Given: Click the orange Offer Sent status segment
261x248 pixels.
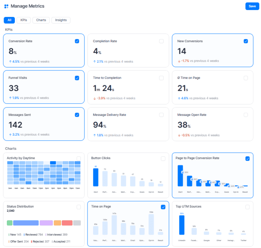Looking at the screenshot, I should point(57,223).
